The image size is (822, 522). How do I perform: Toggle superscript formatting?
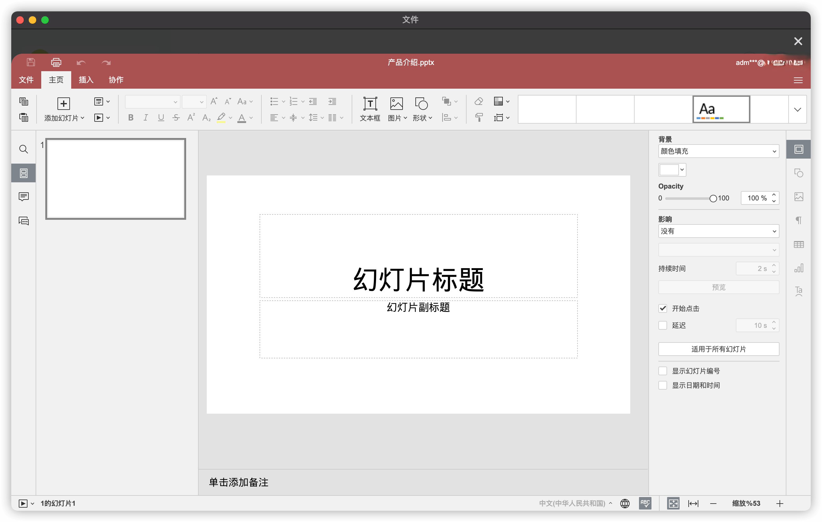pos(191,117)
